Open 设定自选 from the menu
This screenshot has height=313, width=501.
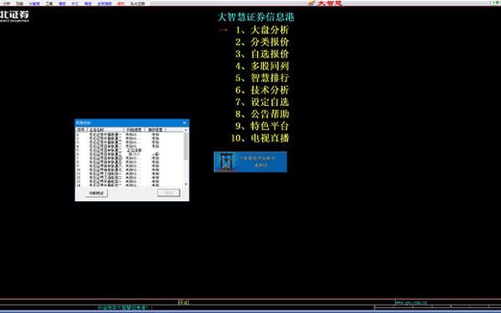point(262,102)
